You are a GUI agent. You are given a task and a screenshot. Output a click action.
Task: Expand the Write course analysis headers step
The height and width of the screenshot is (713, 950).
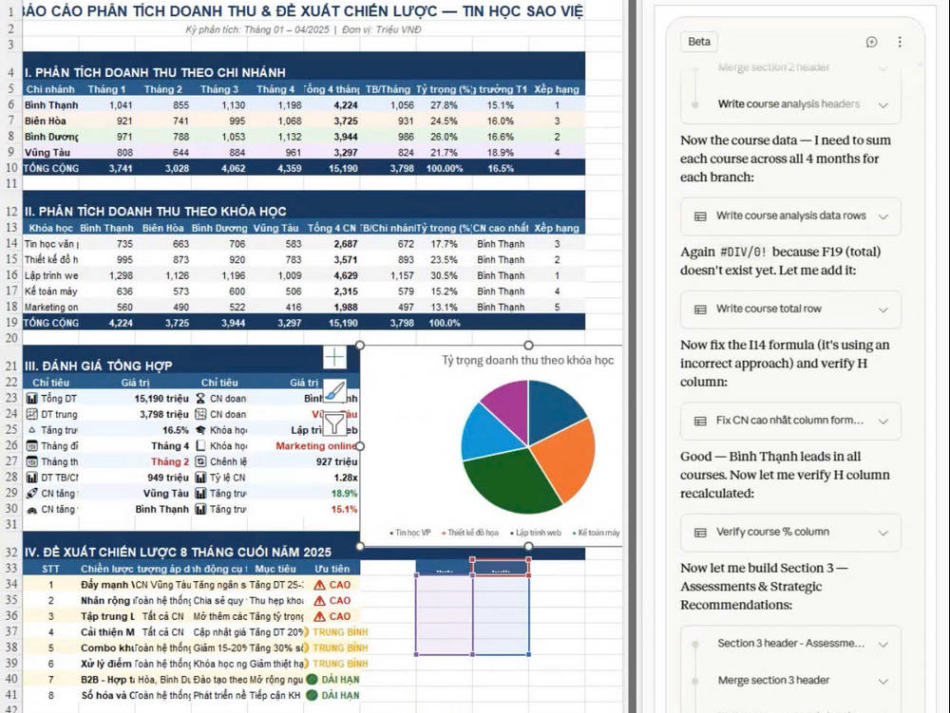[x=883, y=104]
